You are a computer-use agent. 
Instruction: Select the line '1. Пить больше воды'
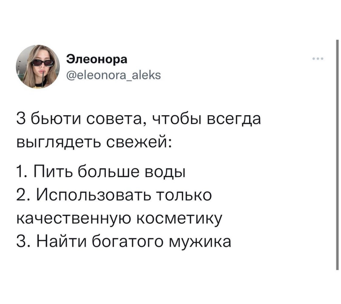click(x=101, y=171)
